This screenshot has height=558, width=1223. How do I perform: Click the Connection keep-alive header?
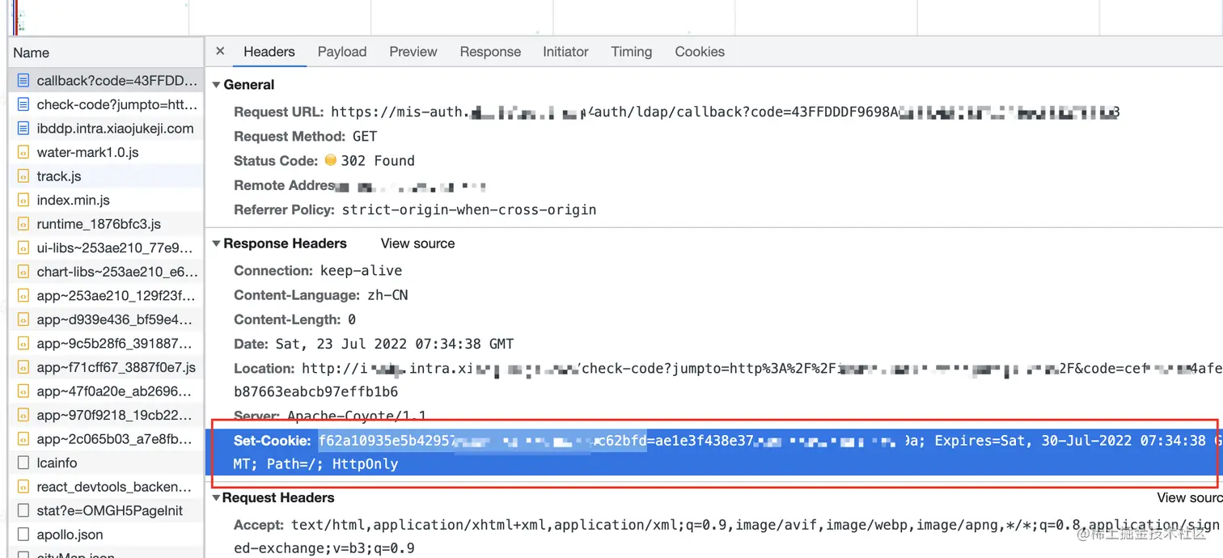[318, 270]
